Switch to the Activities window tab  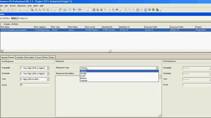(5, 18)
